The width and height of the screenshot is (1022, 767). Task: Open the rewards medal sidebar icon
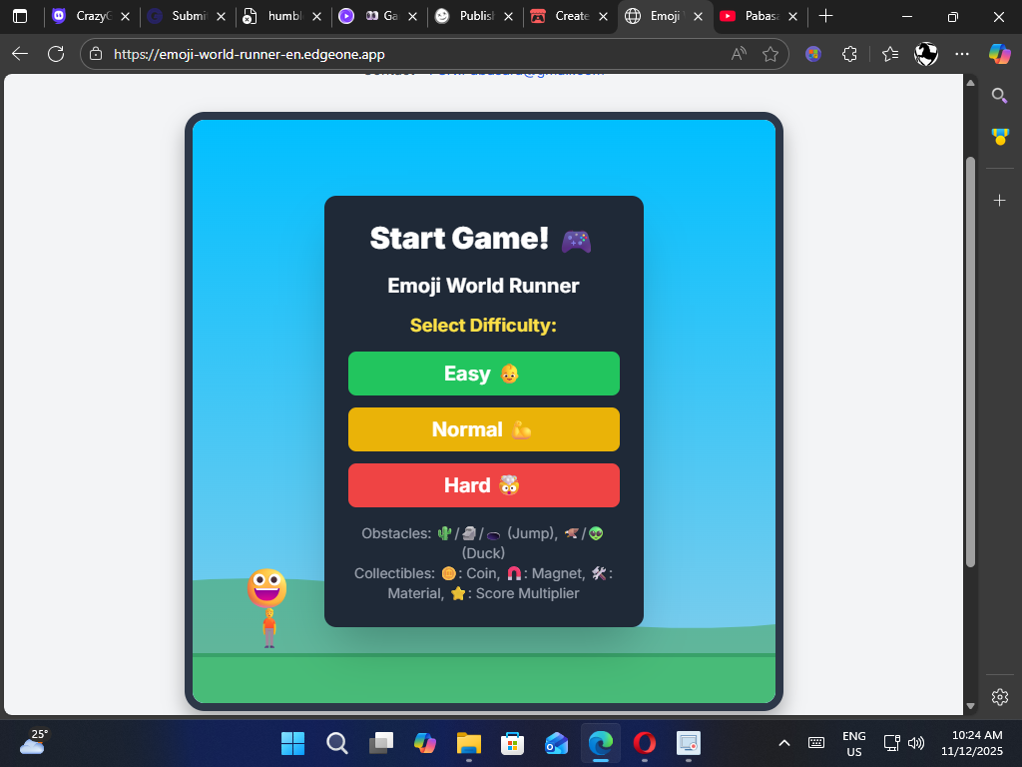(x=1000, y=136)
